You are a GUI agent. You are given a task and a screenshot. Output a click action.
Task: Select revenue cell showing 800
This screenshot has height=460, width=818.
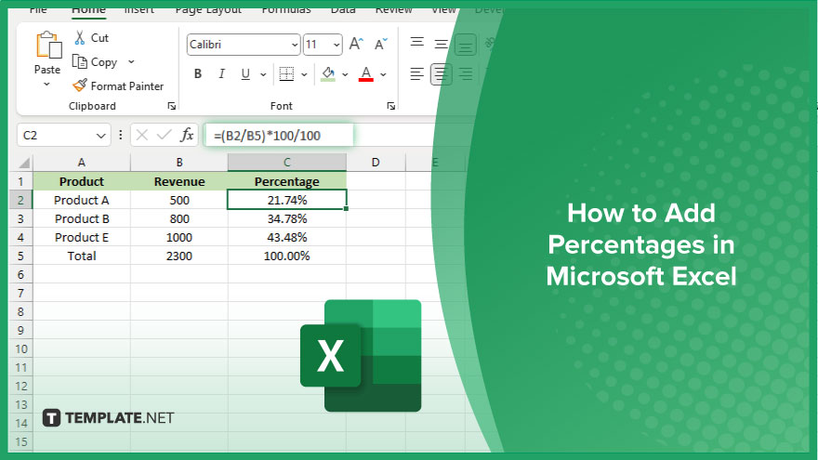click(178, 219)
